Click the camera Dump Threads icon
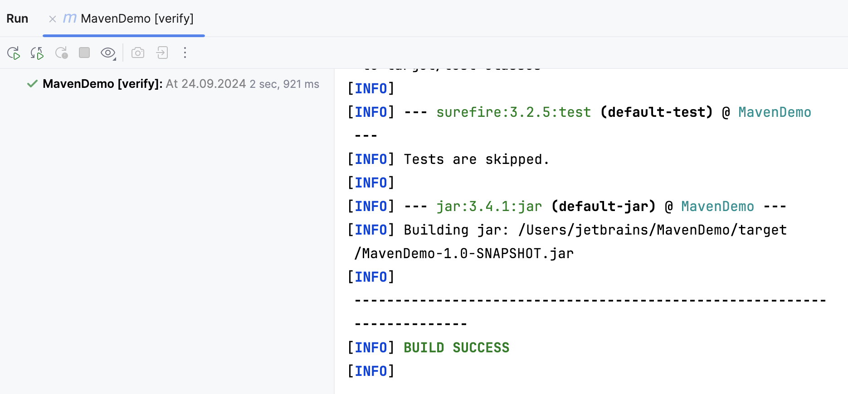Viewport: 848px width, 394px height. pos(138,53)
